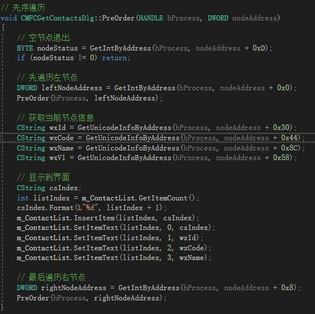Click wxId in its CString declaration
The image size is (315, 314).
click(57, 128)
